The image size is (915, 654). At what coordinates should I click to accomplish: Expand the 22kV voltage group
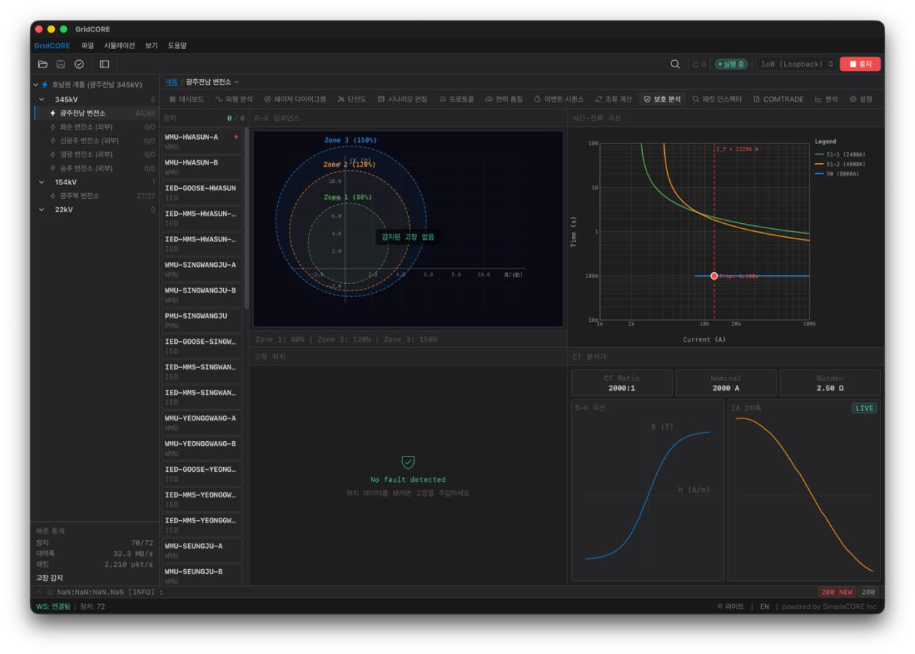(41, 210)
